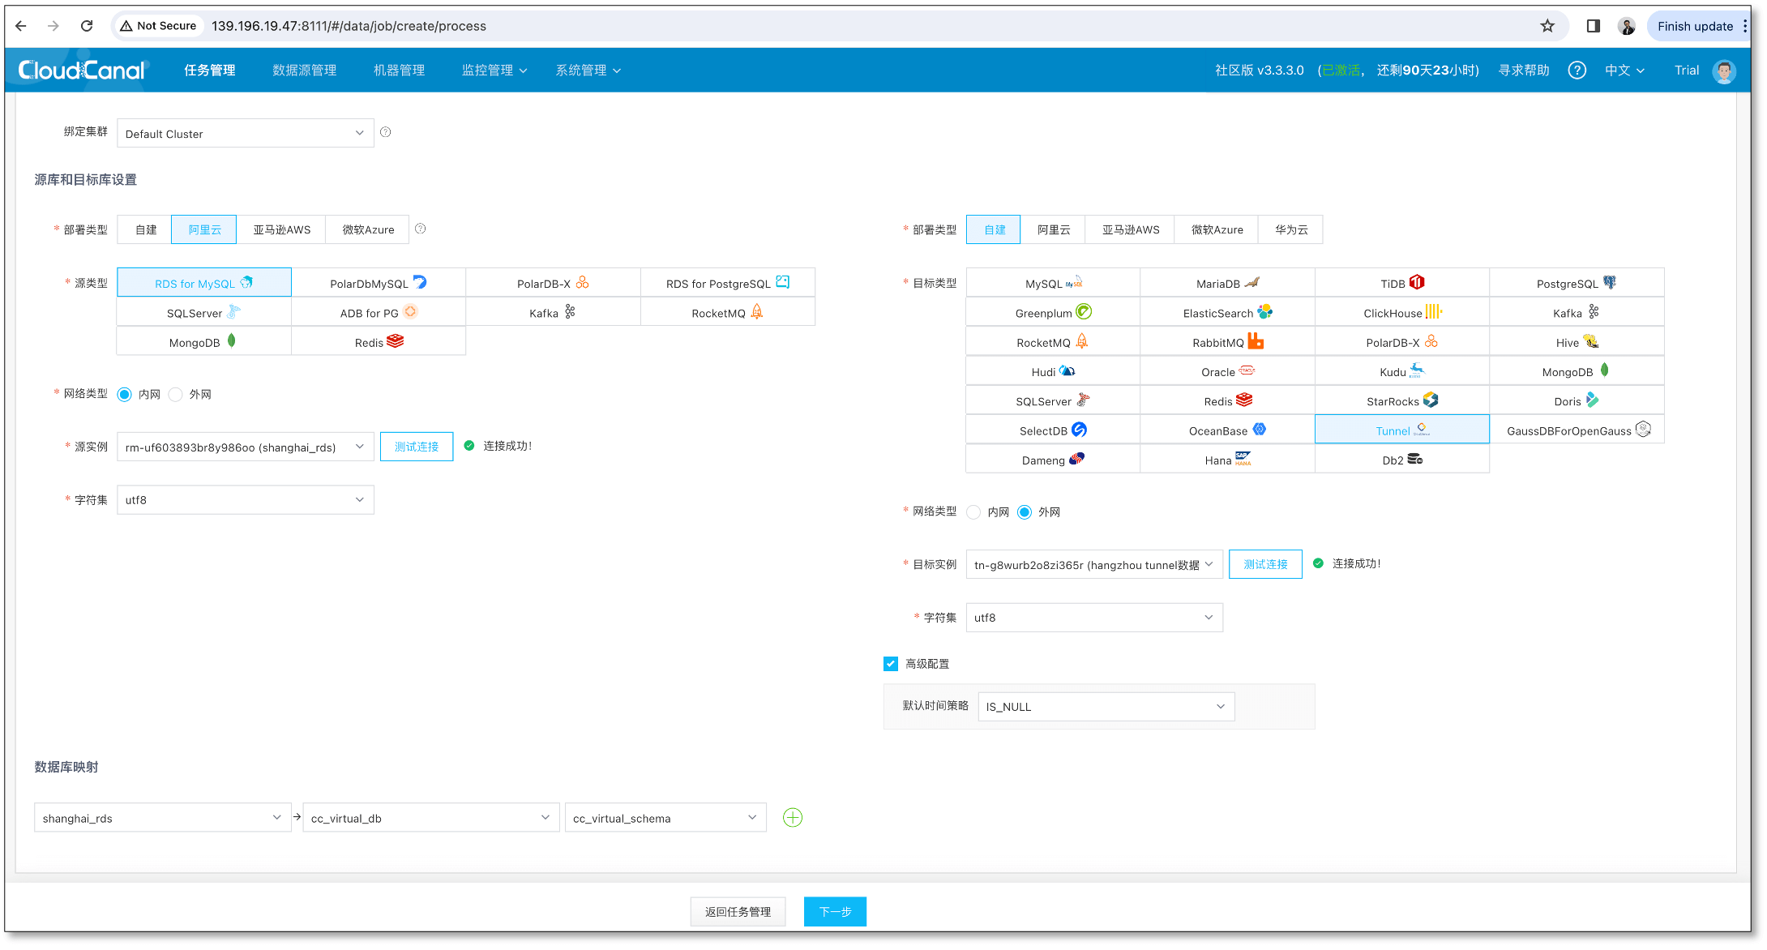1767x950 pixels.
Task: Click help question mark icon in header
Action: [1576, 71]
